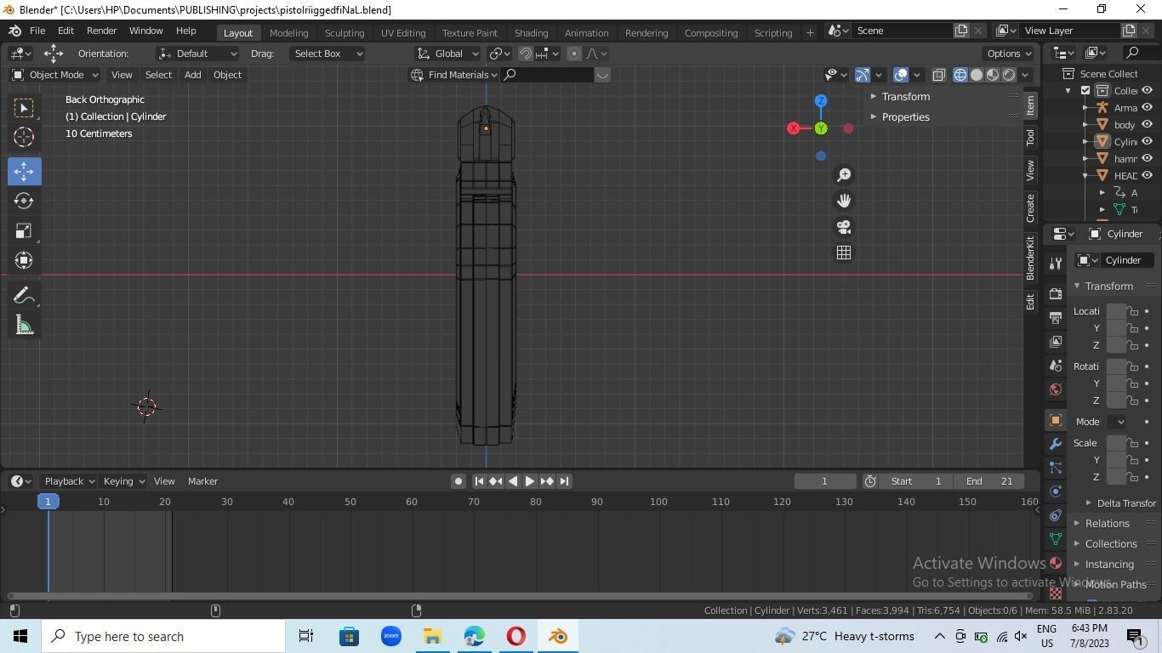Screen dimensions: 1162x653
Task: Switch viewport shading to Rendered mode
Action: (1009, 75)
